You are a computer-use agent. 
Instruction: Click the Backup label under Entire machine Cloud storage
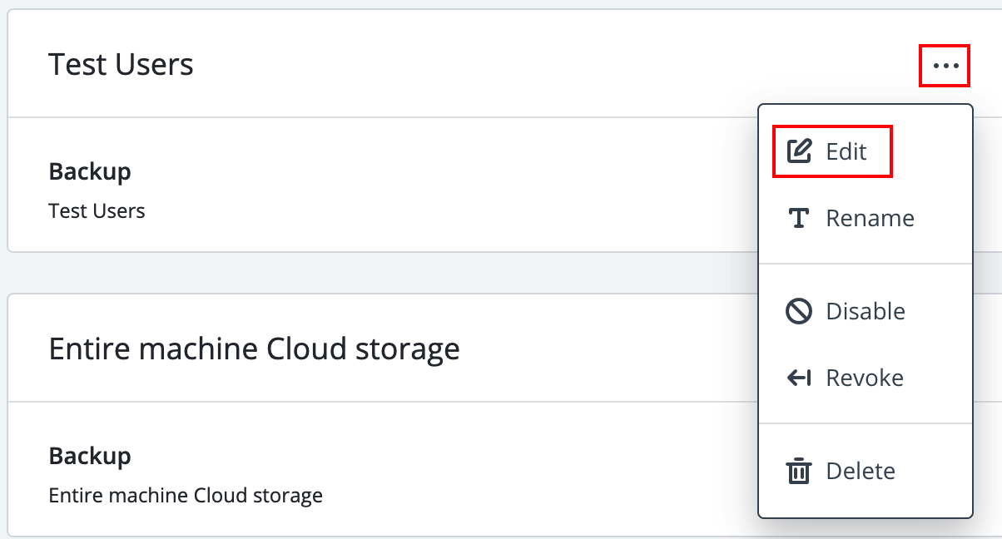tap(90, 456)
